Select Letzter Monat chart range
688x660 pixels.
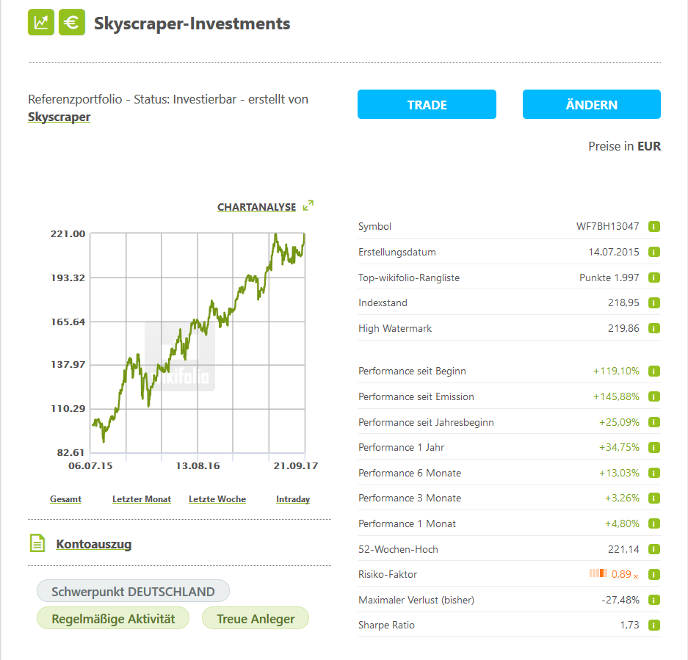click(142, 499)
